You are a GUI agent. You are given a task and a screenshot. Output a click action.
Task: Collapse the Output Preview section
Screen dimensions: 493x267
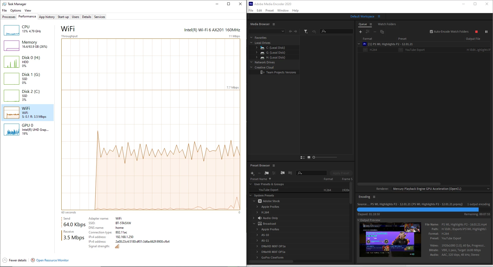(x=358, y=220)
